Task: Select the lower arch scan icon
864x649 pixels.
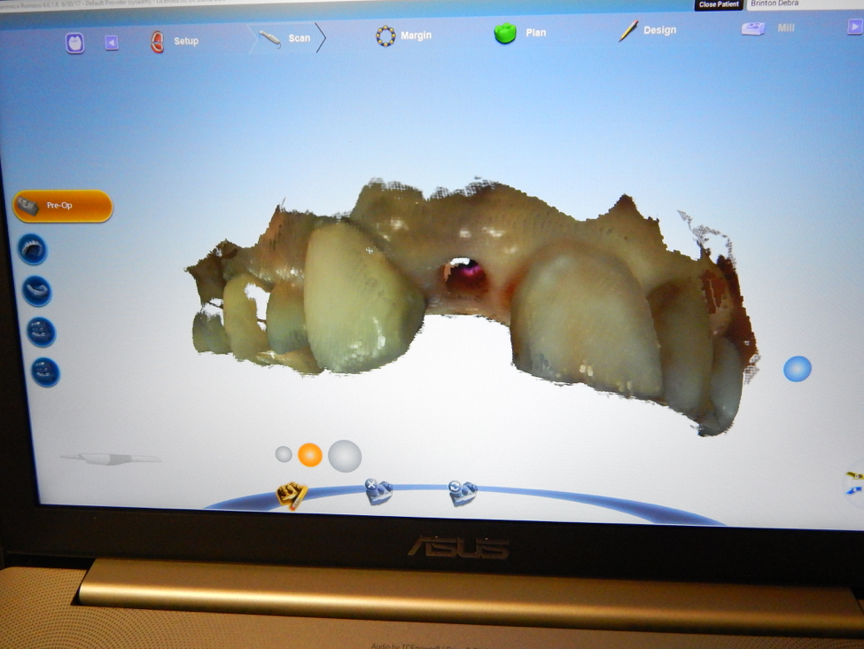Action: pos(37,291)
